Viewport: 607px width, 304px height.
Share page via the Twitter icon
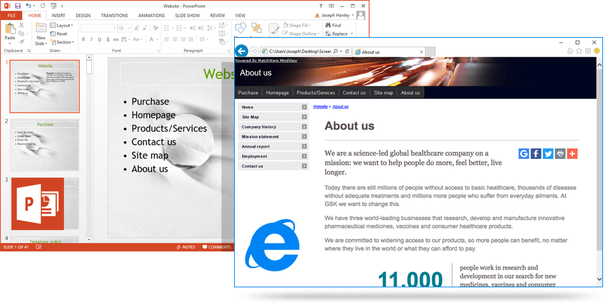coord(548,154)
